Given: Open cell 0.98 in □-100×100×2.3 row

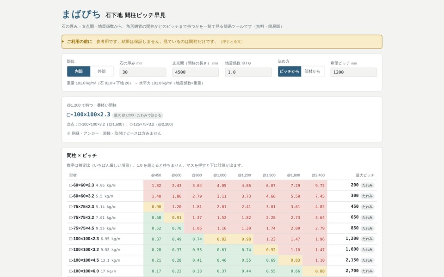Looking at the screenshot, I should click(x=241, y=239).
